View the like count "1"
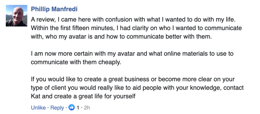The height and width of the screenshot is (114, 260). pyautogui.click(x=78, y=108)
